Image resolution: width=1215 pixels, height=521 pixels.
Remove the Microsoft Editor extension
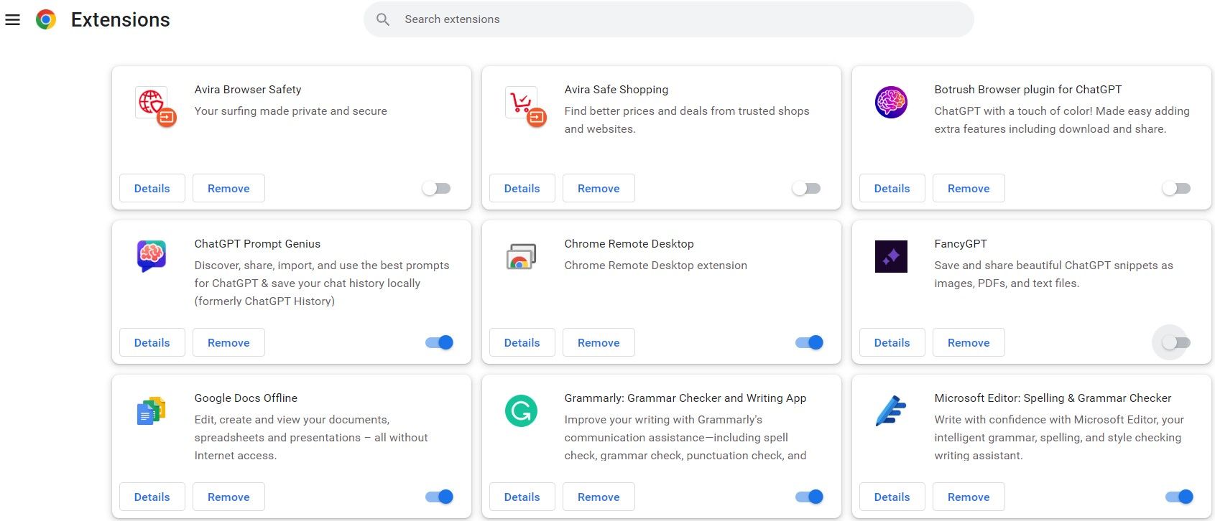coord(969,497)
